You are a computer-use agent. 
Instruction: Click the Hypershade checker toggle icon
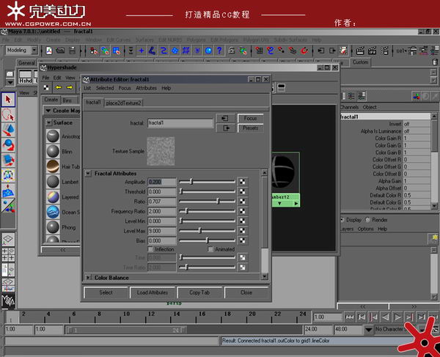coord(46,88)
